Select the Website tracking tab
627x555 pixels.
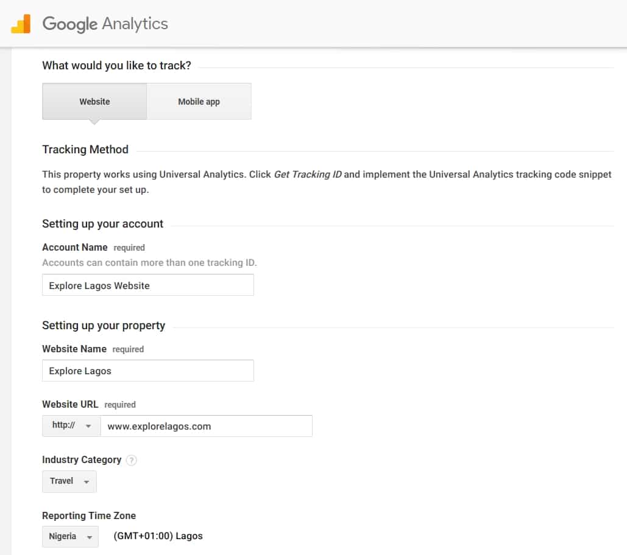[94, 102]
